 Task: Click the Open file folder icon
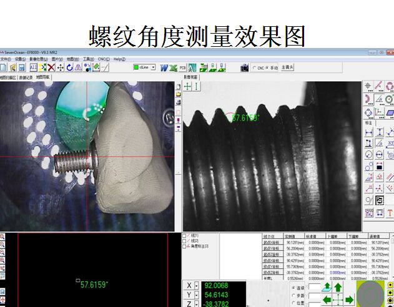coord(12,67)
